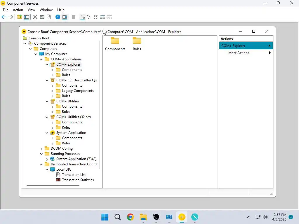Maximize the inner COM+ Explorer window
Viewport: 299px width, 224px height.
tap(253, 32)
